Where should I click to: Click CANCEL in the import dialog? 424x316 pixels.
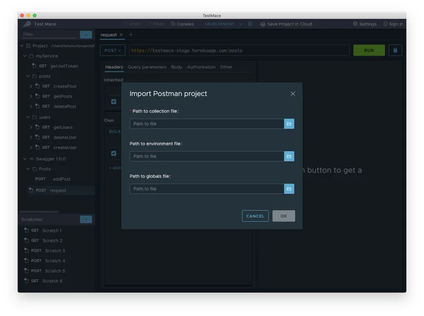coord(255,216)
